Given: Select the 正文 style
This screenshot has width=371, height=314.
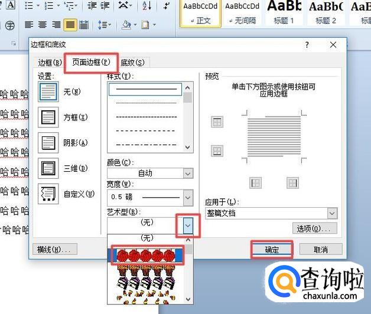Looking at the screenshot, I should pyautogui.click(x=200, y=13).
